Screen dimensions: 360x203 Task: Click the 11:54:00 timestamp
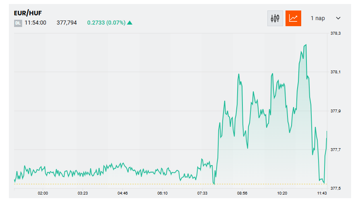coord(35,23)
